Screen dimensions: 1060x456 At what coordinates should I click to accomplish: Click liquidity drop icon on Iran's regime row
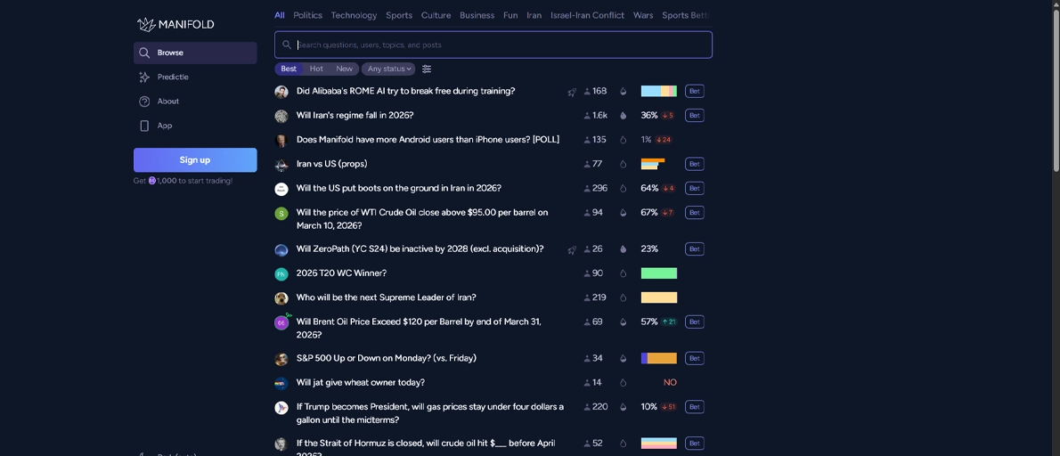click(624, 116)
